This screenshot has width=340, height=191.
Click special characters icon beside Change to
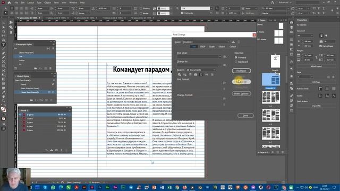click(x=225, y=65)
